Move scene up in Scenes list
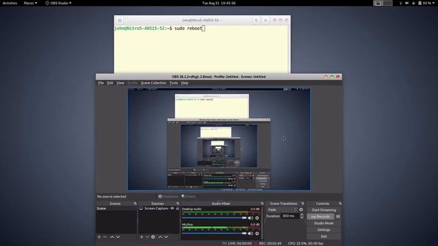The width and height of the screenshot is (438, 246). pos(112,237)
